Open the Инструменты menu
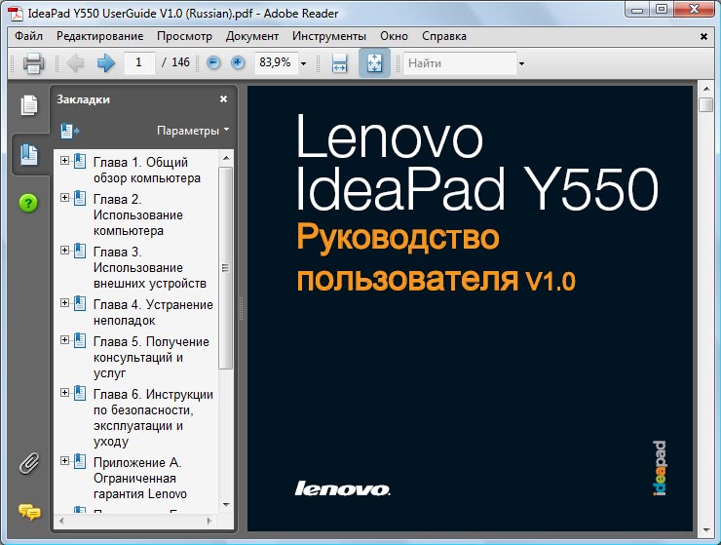 click(x=329, y=36)
